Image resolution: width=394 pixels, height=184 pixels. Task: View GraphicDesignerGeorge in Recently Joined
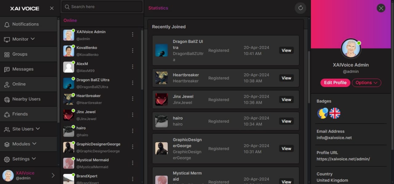coord(286,148)
